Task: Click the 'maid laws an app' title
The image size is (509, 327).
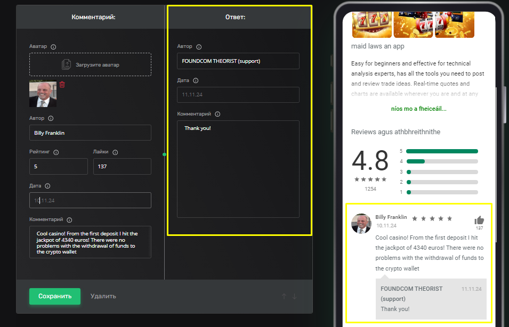Action: 378,46
